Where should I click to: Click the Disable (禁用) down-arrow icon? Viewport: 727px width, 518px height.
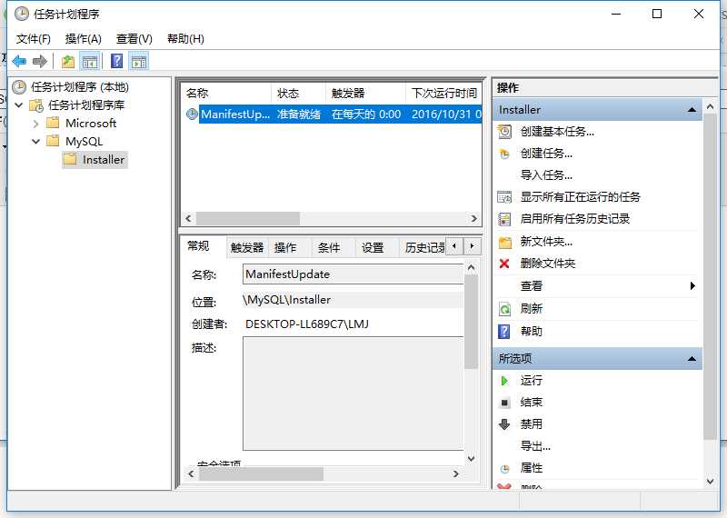[504, 423]
